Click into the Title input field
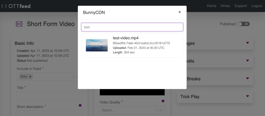This screenshot has height=116, width=265. tap(49, 96)
